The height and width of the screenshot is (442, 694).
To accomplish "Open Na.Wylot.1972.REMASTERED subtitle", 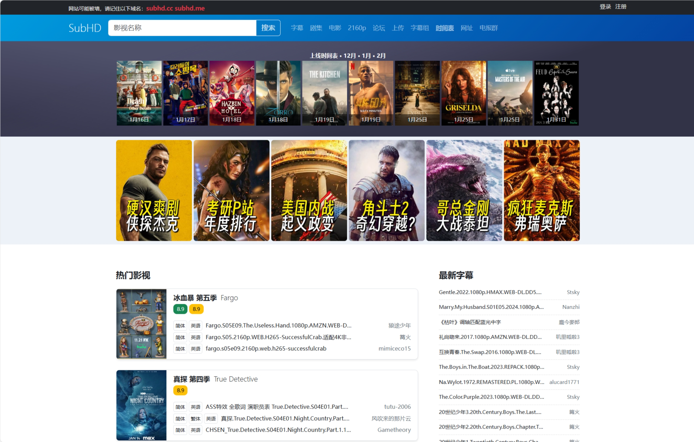I will [491, 382].
